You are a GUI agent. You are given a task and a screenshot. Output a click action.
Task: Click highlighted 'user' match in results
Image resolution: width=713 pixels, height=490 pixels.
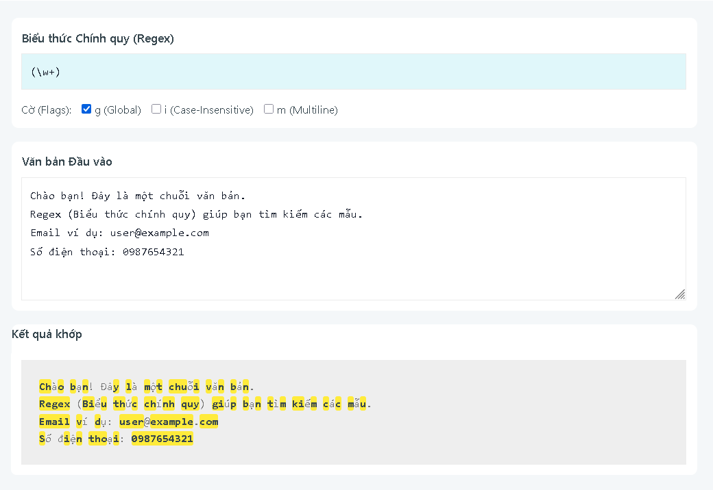click(x=131, y=422)
